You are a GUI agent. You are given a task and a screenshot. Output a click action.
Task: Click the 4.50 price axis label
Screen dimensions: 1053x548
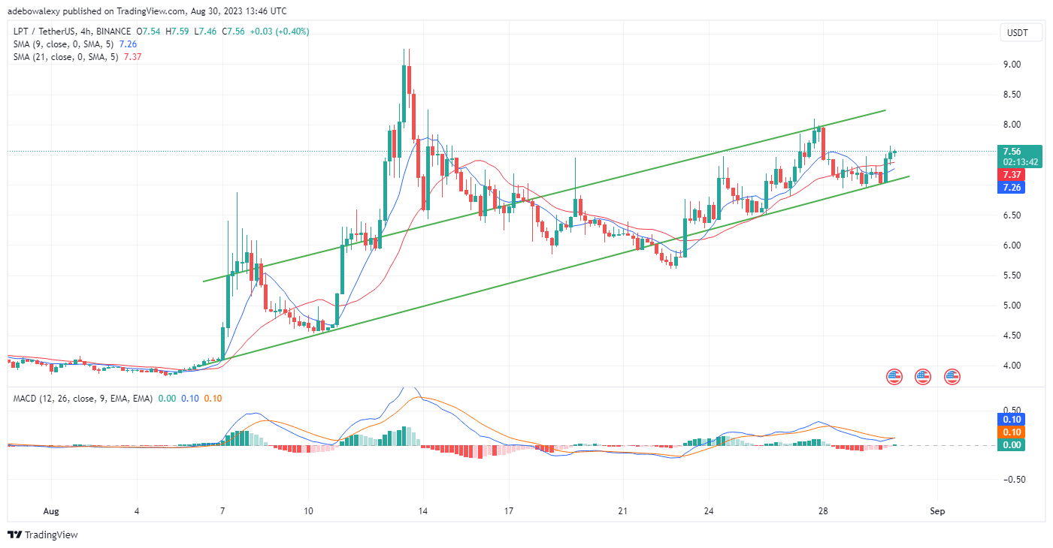coord(1012,336)
